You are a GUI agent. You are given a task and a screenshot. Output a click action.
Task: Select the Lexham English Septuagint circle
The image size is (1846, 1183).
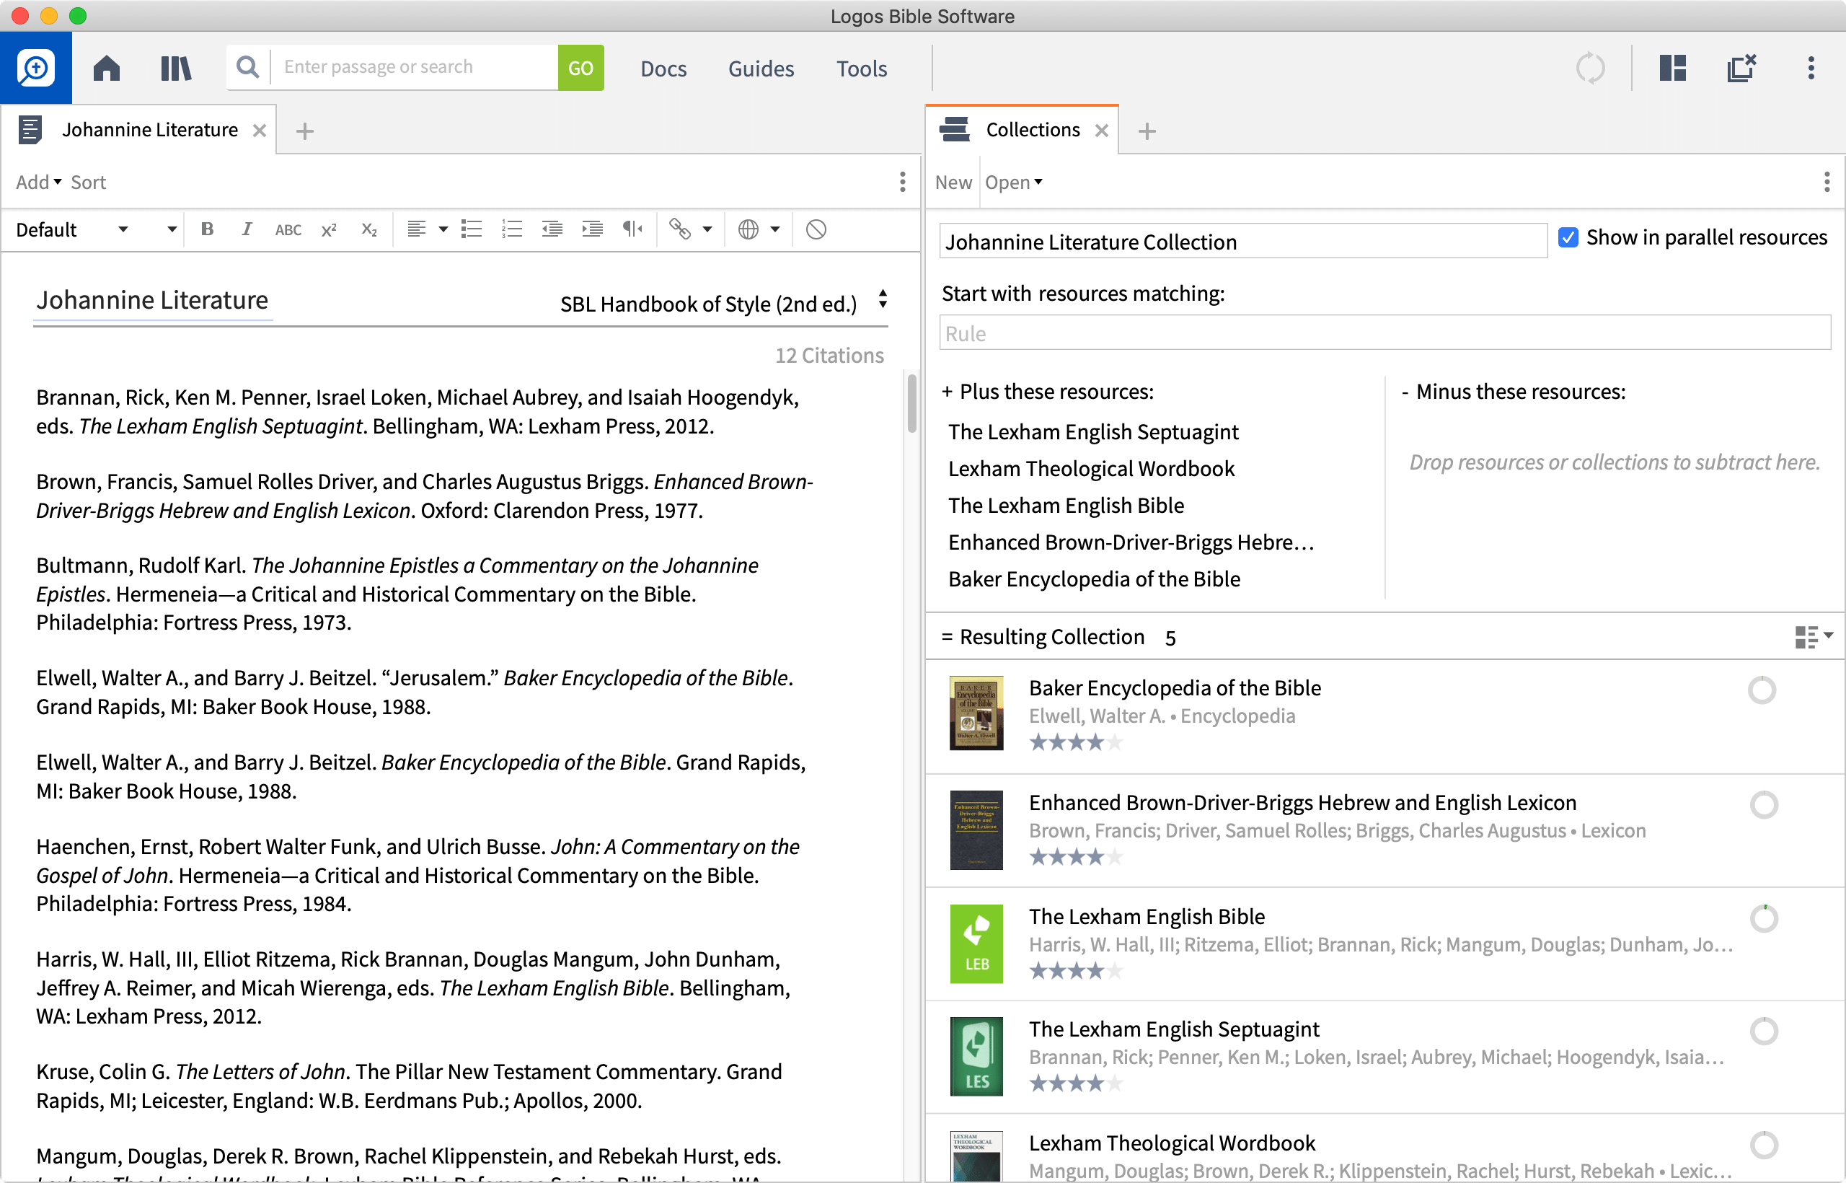tap(1763, 1031)
